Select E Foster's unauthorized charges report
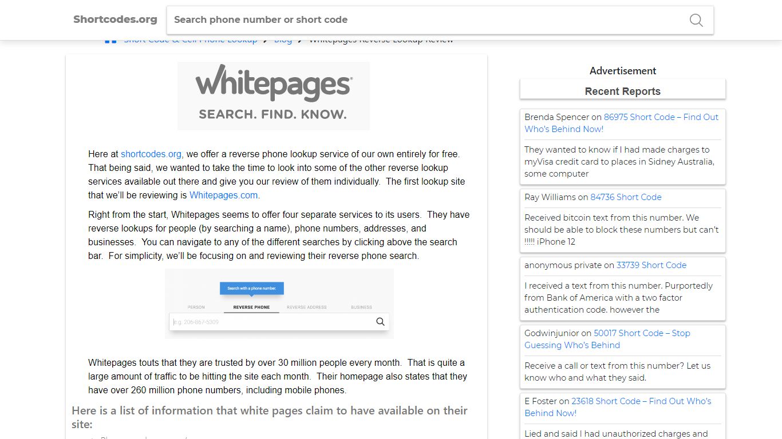 tap(616, 434)
